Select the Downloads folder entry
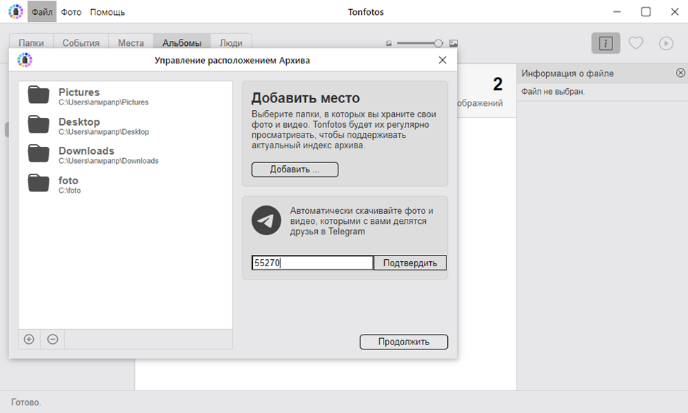The height and width of the screenshot is (413, 688). pyautogui.click(x=126, y=155)
